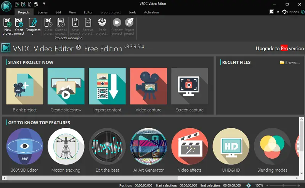Open the Activation tab
This screenshot has height=188, width=305.
pyautogui.click(x=151, y=12)
